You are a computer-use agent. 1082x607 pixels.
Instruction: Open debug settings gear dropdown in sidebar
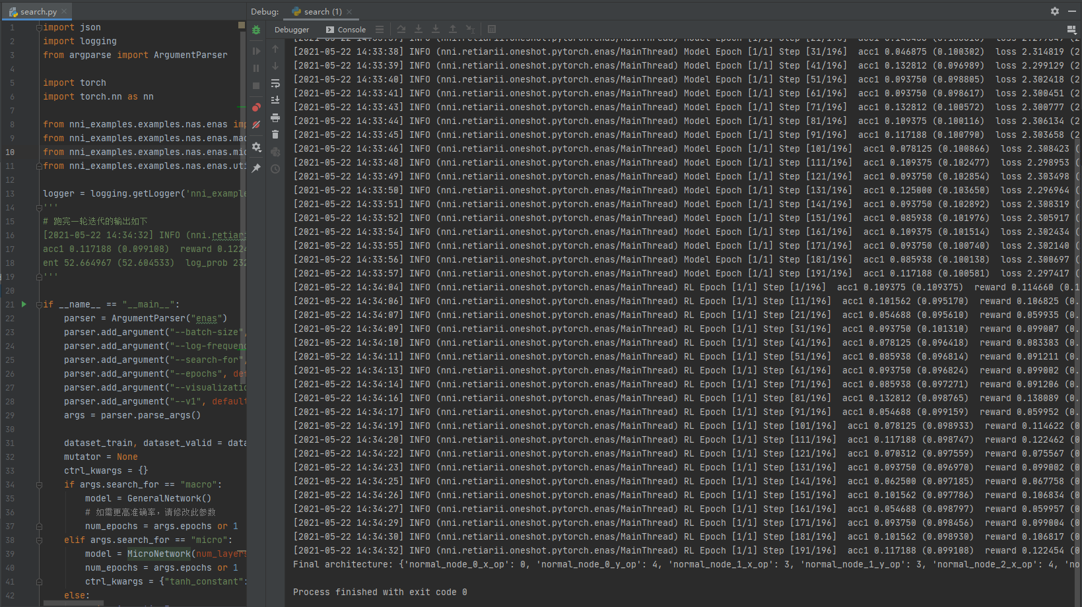tap(256, 147)
